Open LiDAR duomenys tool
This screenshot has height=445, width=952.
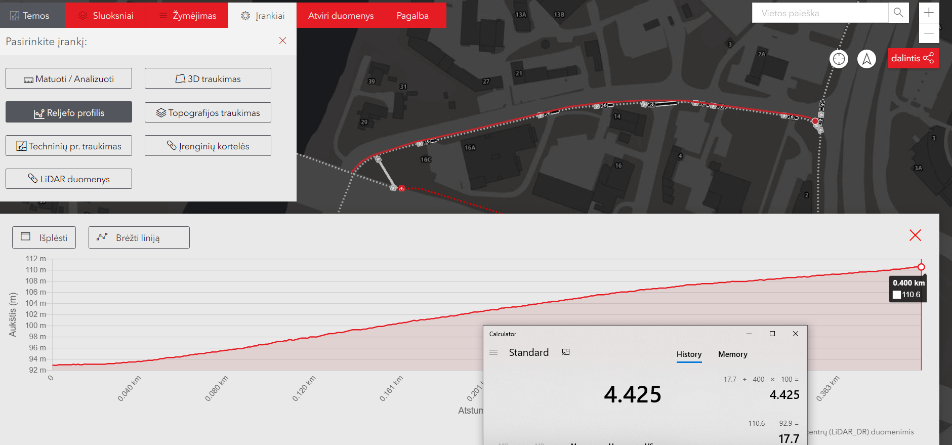pos(69,179)
